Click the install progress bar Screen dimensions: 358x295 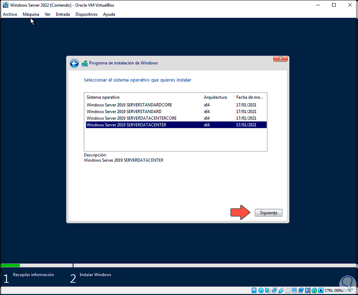point(178,265)
